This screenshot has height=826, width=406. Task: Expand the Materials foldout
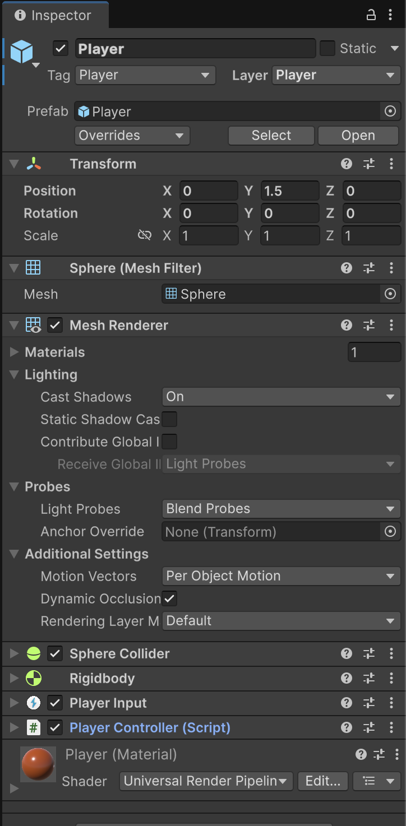[x=15, y=352]
